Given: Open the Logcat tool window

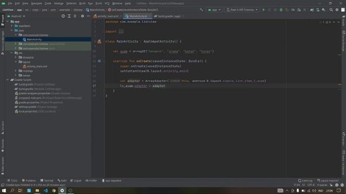Looking at the screenshot, I should [76, 181].
